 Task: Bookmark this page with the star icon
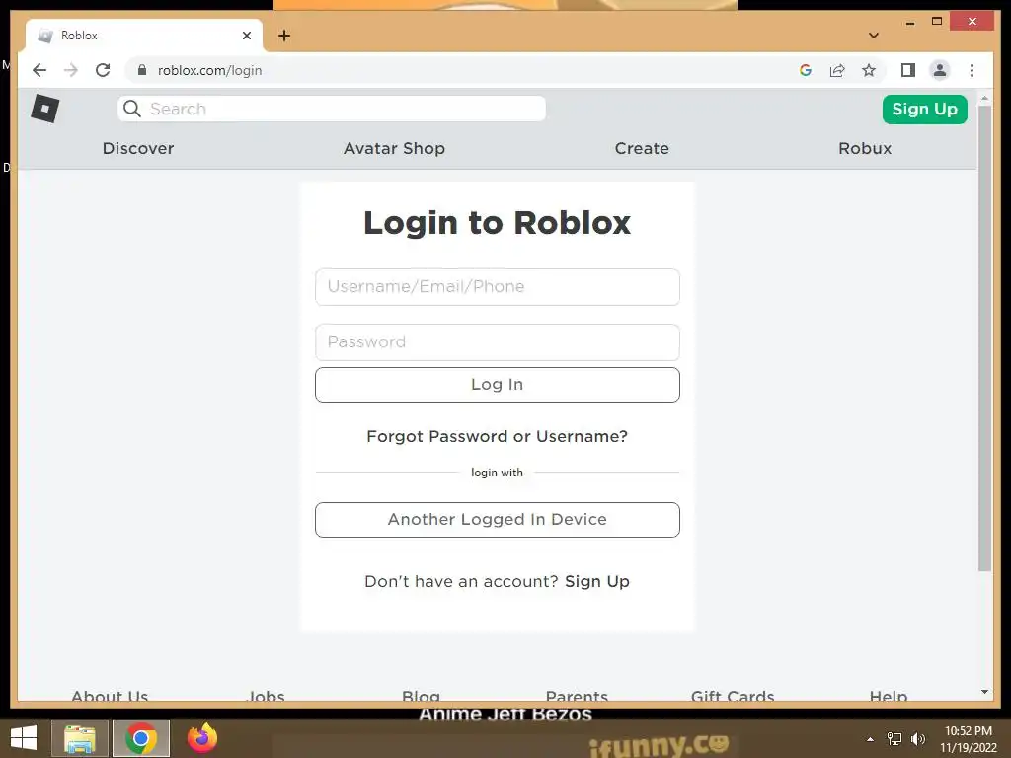coord(869,70)
